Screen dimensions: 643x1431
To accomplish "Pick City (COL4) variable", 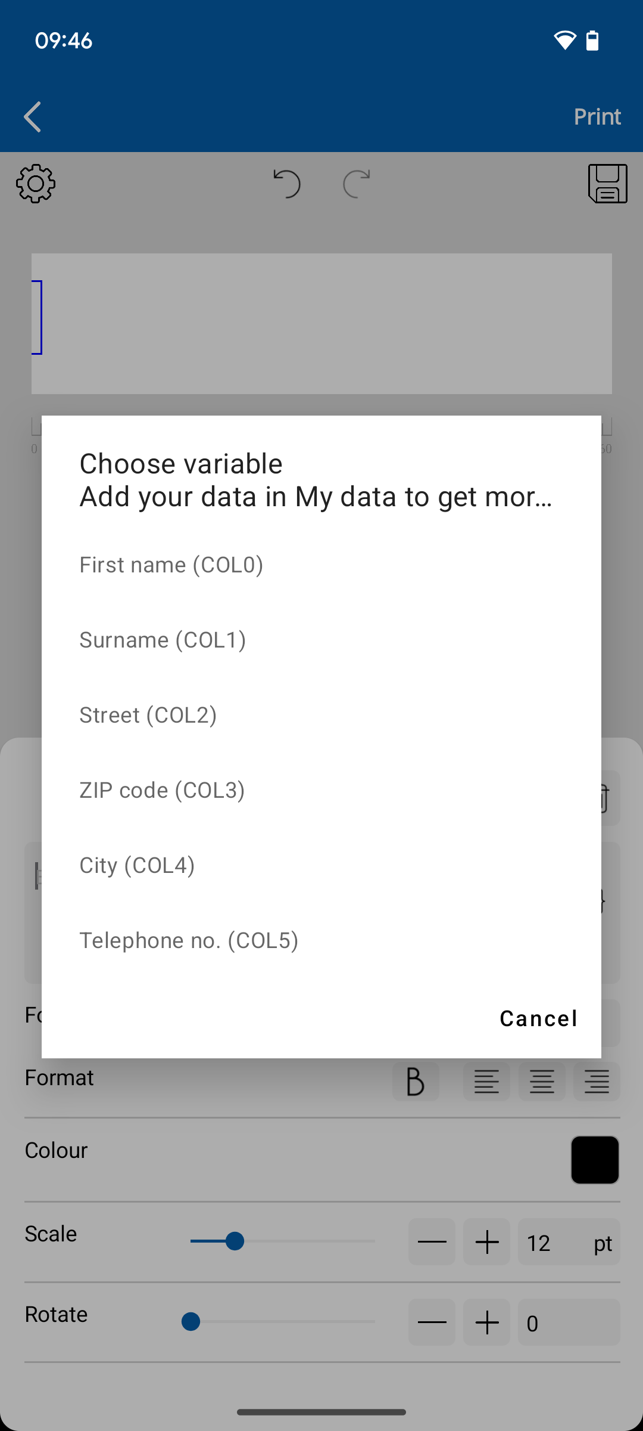I will point(138,865).
